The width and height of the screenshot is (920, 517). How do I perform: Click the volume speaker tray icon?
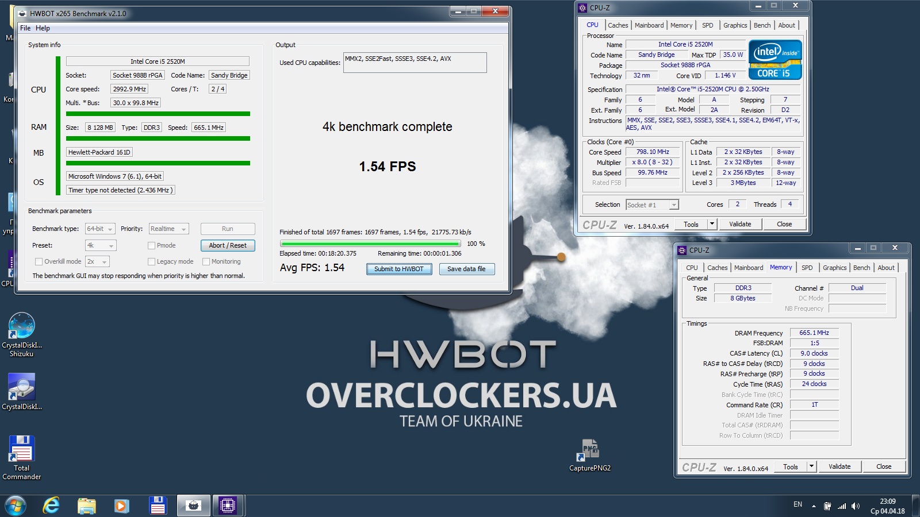tap(856, 506)
